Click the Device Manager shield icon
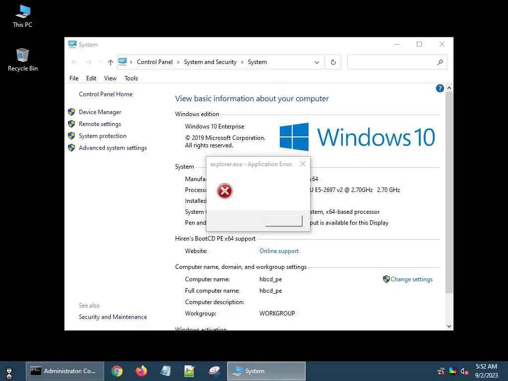The height and width of the screenshot is (381, 508). tap(71, 112)
